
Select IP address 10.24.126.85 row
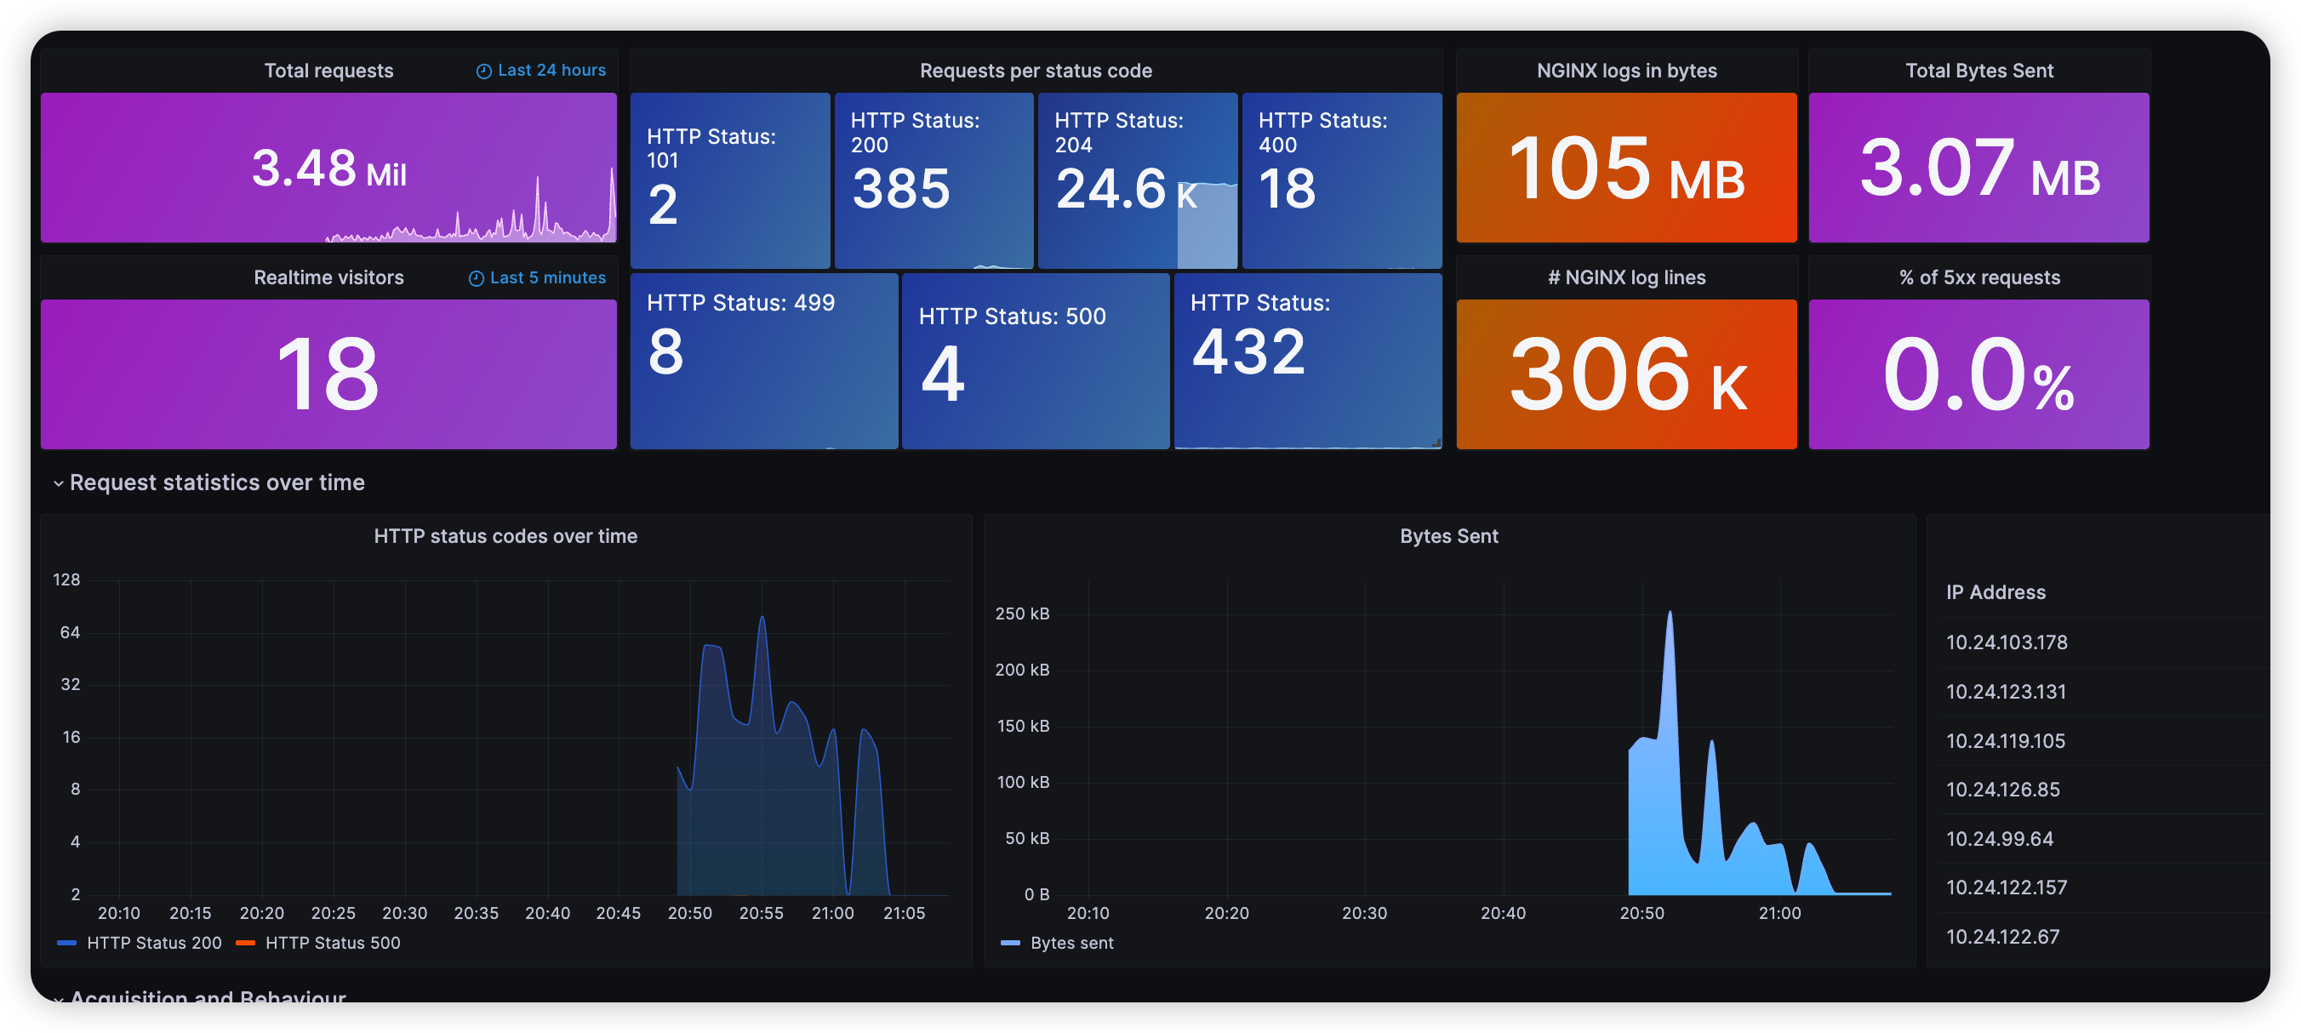click(2002, 790)
